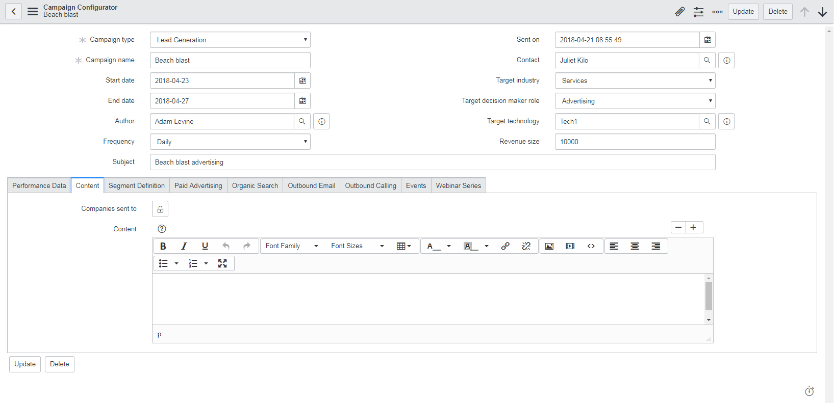Open the Start date calendar picker
The width and height of the screenshot is (834, 403).
click(x=302, y=80)
